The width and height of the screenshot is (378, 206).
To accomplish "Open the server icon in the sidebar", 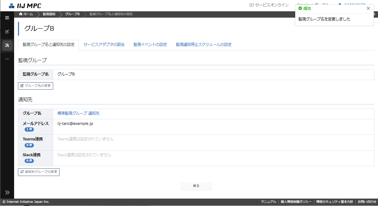I will pyautogui.click(x=7, y=18).
